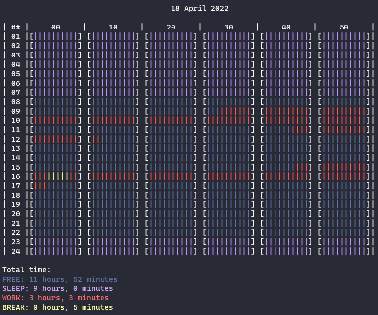378x315 pixels.
Task: Click the "30" minute column header
Action: click(229, 27)
